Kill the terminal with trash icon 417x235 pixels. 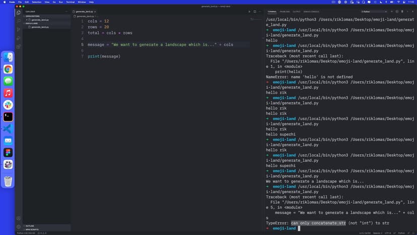(x=402, y=11)
